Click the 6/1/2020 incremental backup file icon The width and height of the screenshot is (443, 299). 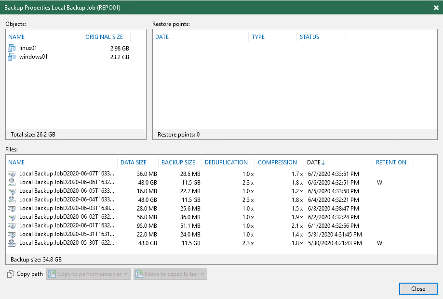[12, 225]
